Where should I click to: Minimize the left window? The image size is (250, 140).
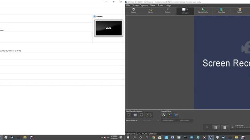[106, 2]
